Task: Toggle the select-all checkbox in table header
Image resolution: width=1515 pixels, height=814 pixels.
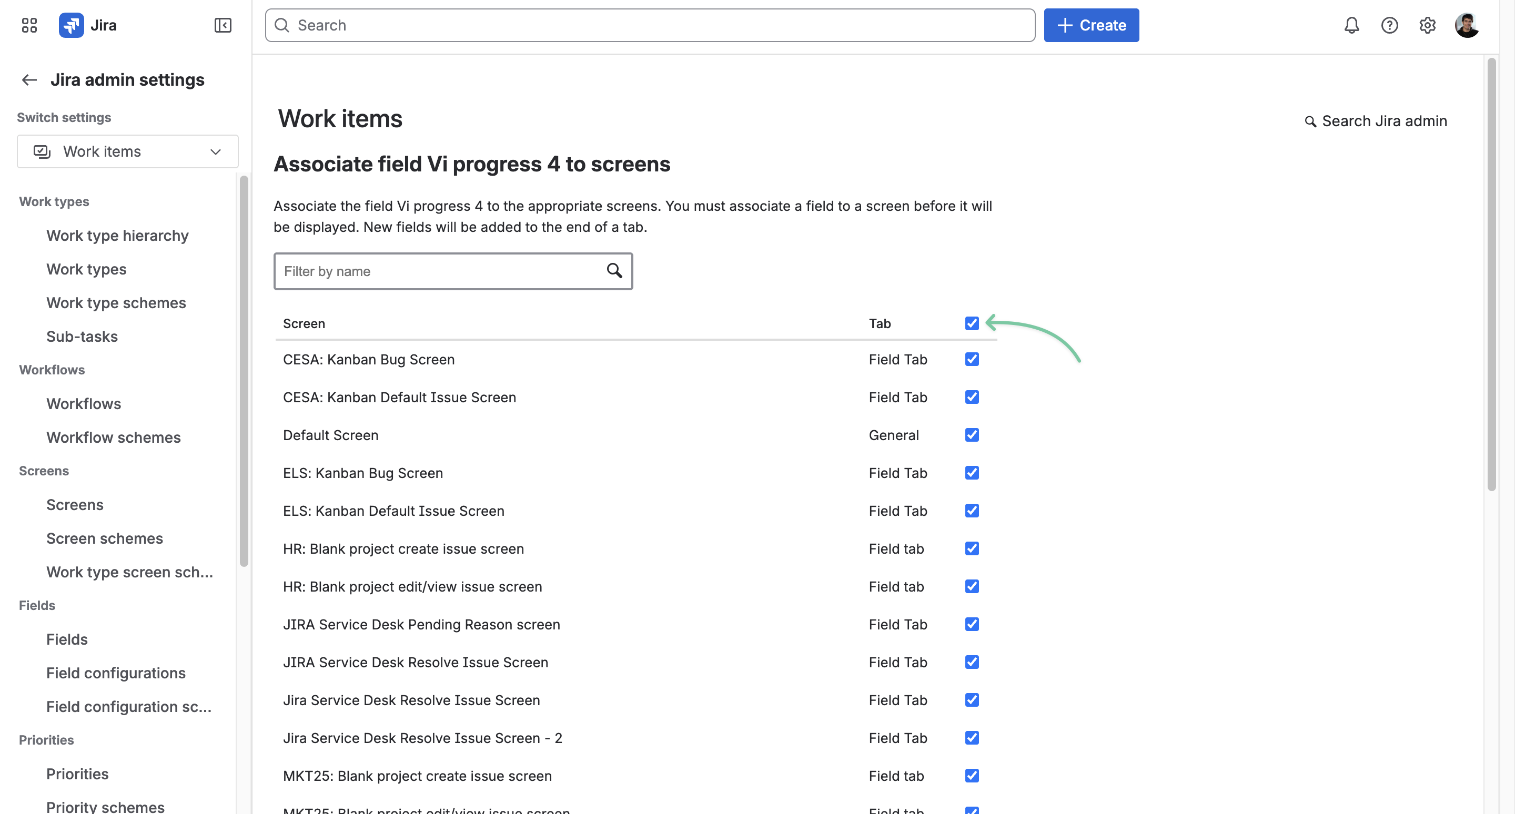Action: 972,323
